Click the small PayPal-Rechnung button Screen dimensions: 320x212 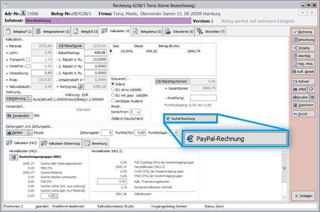point(190,118)
